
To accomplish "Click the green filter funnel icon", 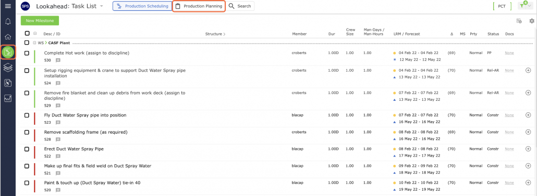I will (521, 6).
